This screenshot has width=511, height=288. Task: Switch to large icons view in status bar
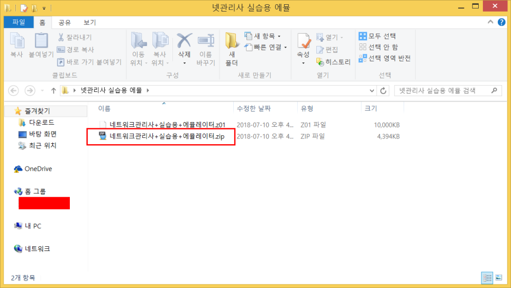[x=499, y=277]
